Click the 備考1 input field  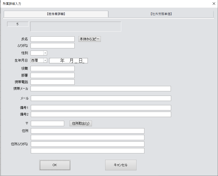101,108
